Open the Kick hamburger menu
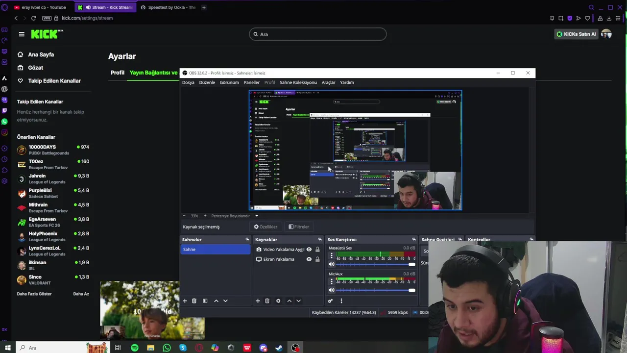 point(22,34)
